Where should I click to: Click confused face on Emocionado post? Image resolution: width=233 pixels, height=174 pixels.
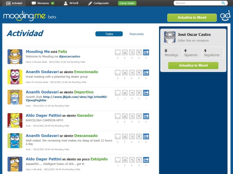point(132,73)
